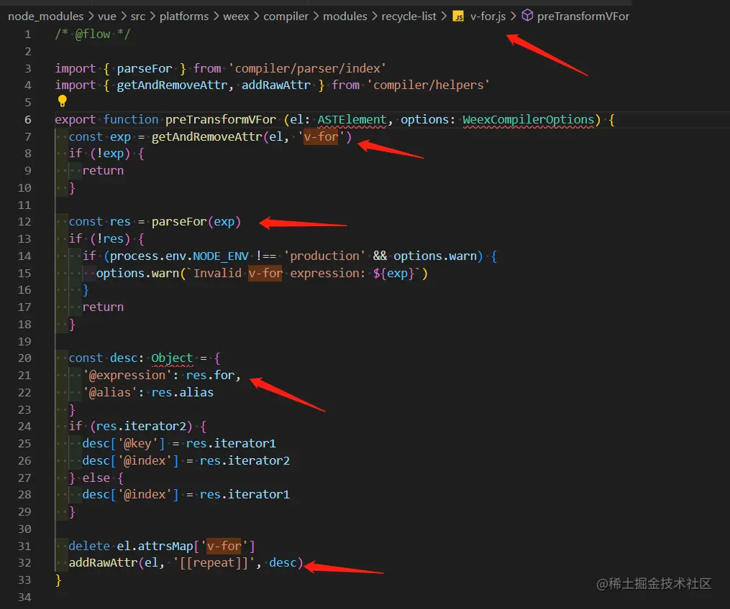Click res.alias on line 22

click(183, 392)
